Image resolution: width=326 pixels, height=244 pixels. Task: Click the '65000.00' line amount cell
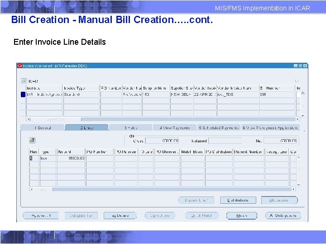[71, 158]
